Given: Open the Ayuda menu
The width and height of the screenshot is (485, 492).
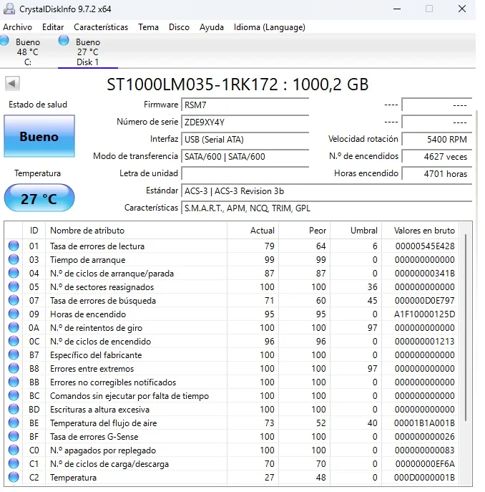Looking at the screenshot, I should (212, 27).
